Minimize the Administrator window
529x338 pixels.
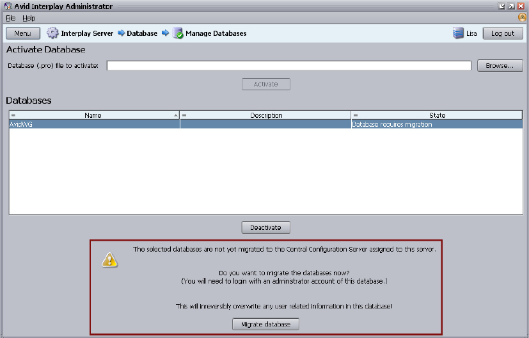pos(501,6)
